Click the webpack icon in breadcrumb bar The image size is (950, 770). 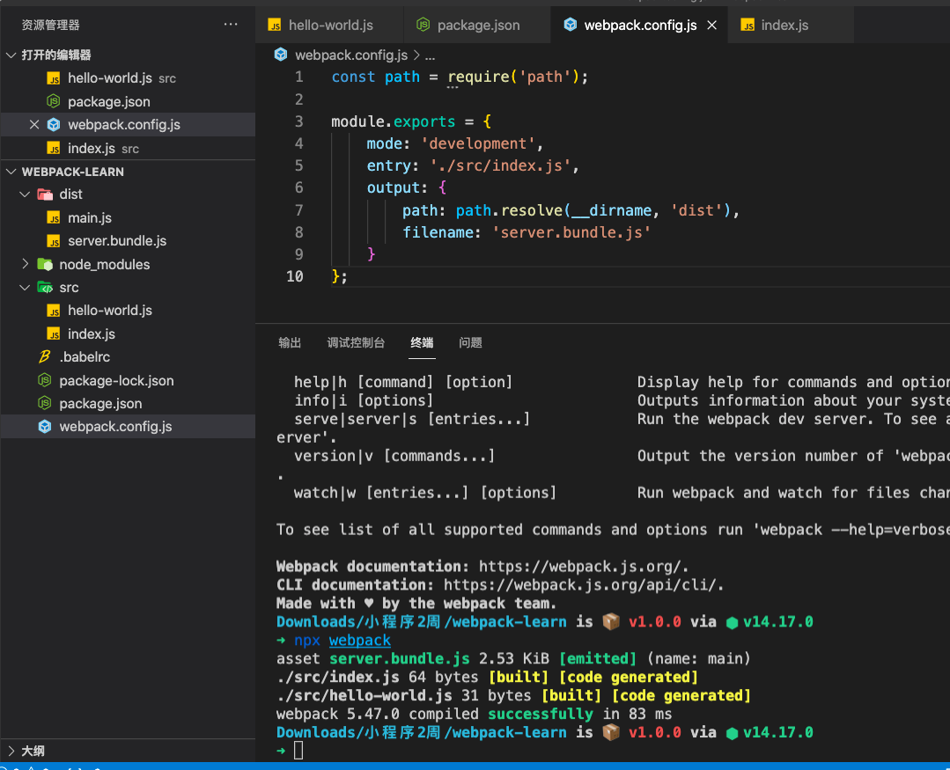click(x=281, y=55)
